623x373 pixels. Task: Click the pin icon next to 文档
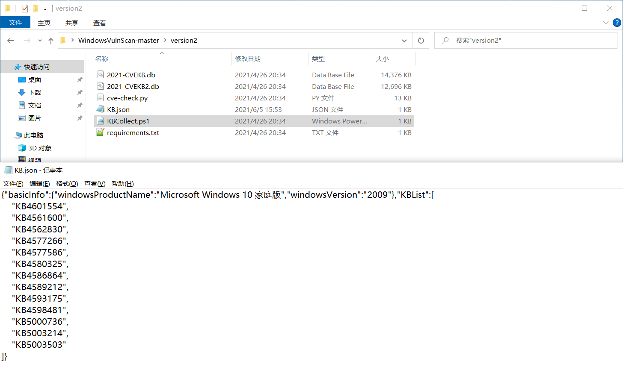coord(80,105)
